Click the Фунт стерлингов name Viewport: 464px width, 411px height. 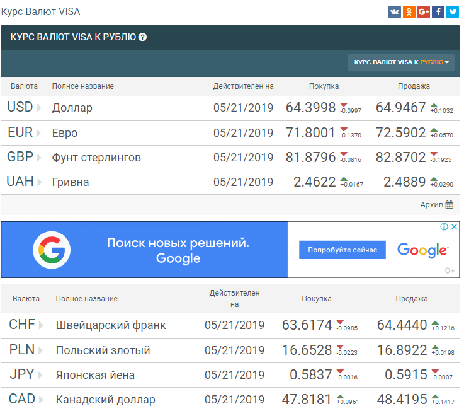(96, 158)
